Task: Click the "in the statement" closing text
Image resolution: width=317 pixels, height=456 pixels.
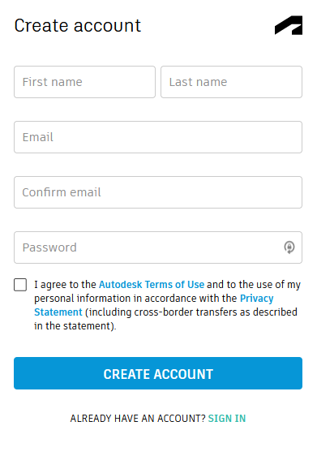Action: coord(75,325)
